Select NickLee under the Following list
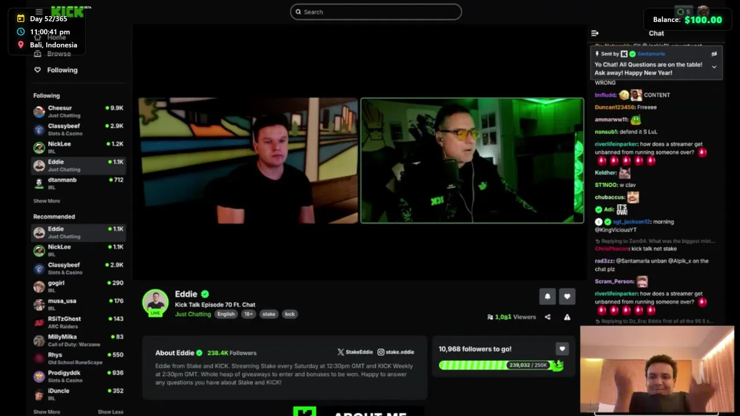This screenshot has height=416, width=740. pos(78,147)
